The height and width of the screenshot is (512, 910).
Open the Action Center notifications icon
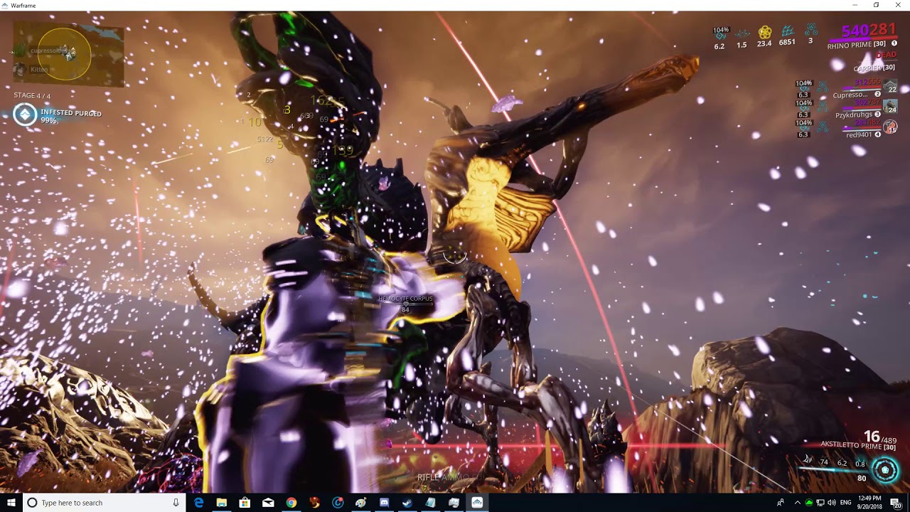(896, 503)
